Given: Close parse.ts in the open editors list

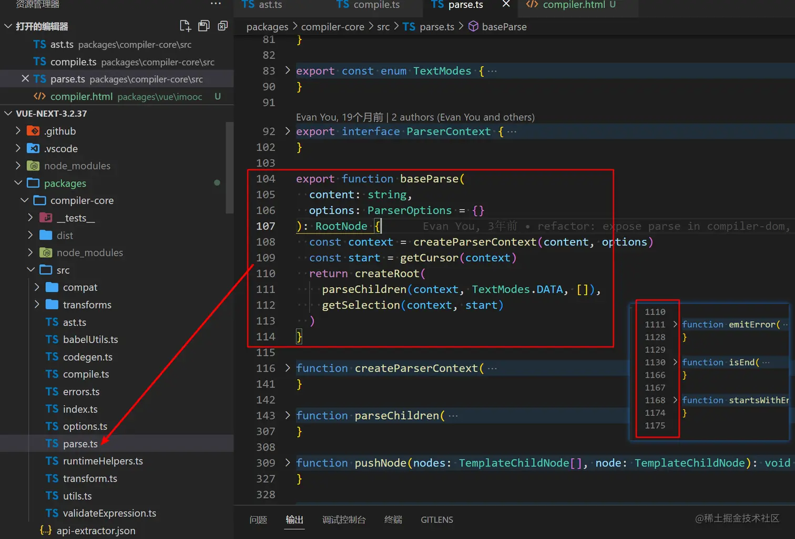Looking at the screenshot, I should [x=25, y=79].
